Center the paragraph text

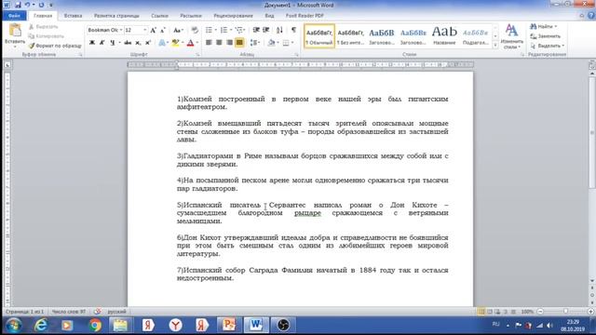pos(219,43)
